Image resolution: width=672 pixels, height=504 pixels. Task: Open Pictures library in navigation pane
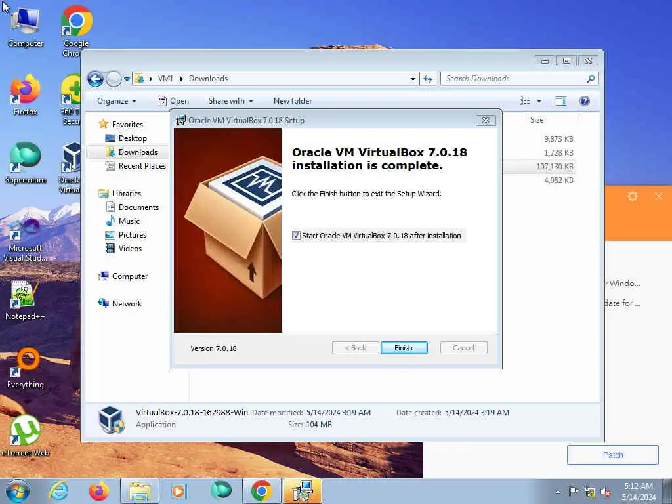coord(133,234)
